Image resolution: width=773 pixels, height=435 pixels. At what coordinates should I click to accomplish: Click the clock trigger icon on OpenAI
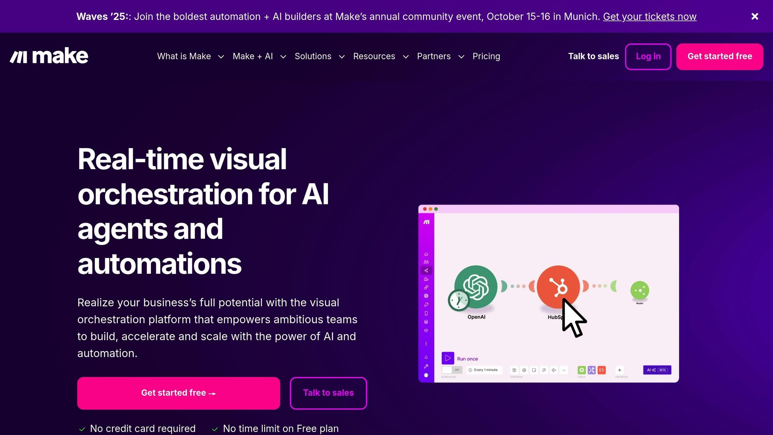pyautogui.click(x=458, y=301)
